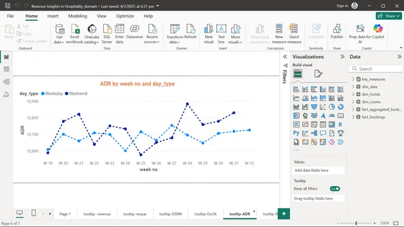Open the File menu

pyautogui.click(x=11, y=16)
